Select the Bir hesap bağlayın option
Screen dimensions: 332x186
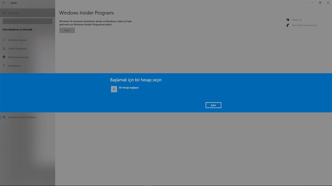[129, 88]
